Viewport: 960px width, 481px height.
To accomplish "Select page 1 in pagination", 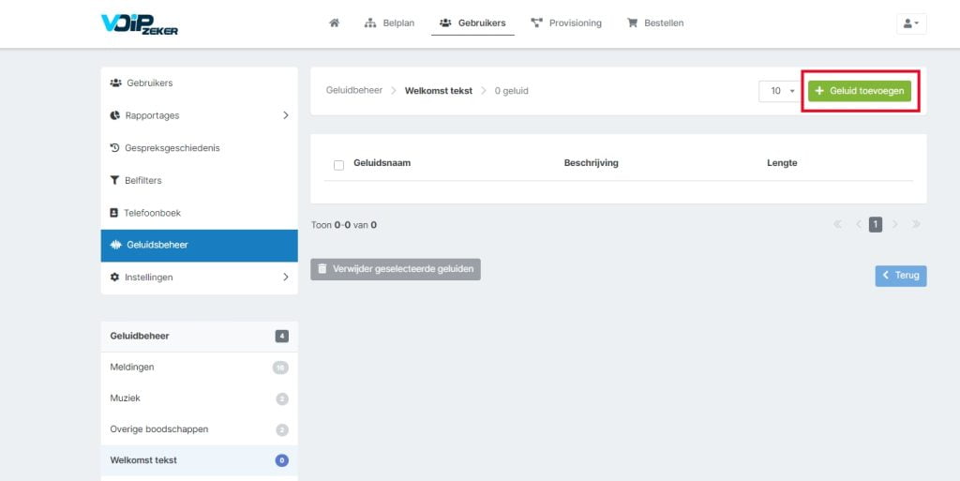I will click(876, 225).
